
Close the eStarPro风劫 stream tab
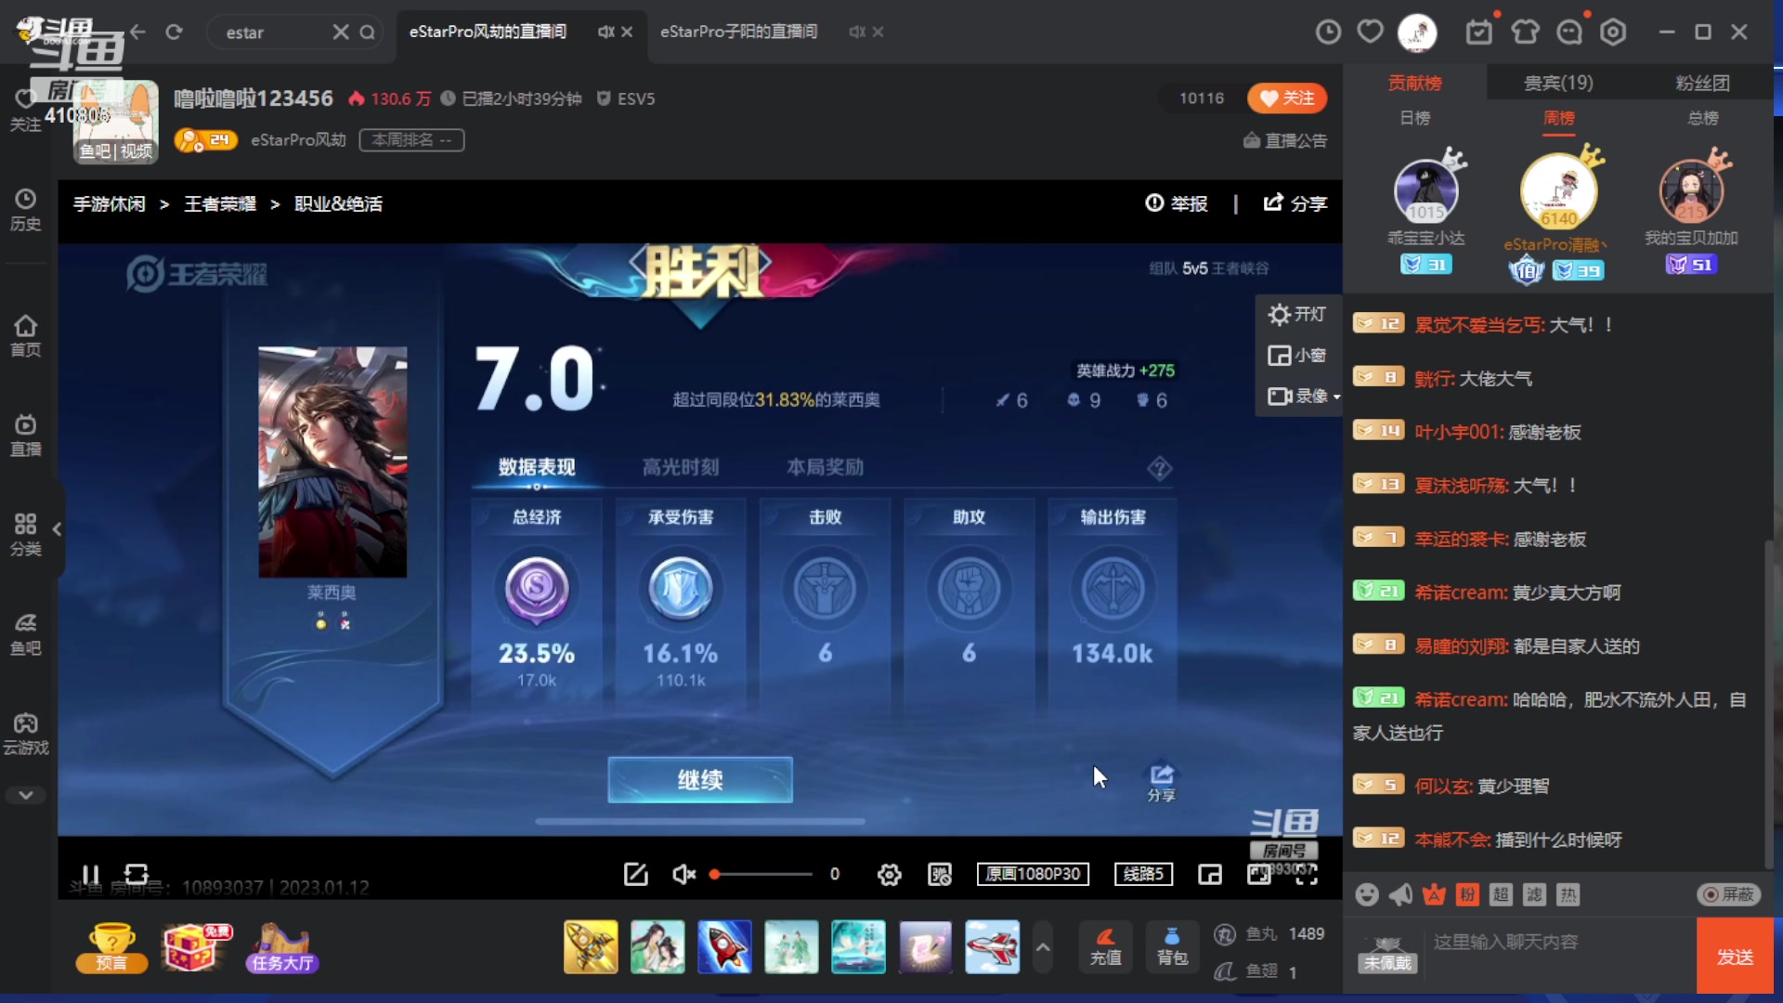tap(627, 32)
